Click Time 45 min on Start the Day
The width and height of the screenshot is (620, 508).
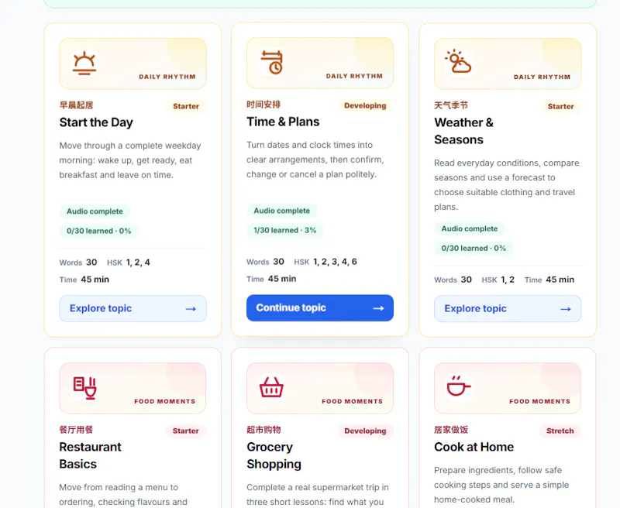[84, 280]
